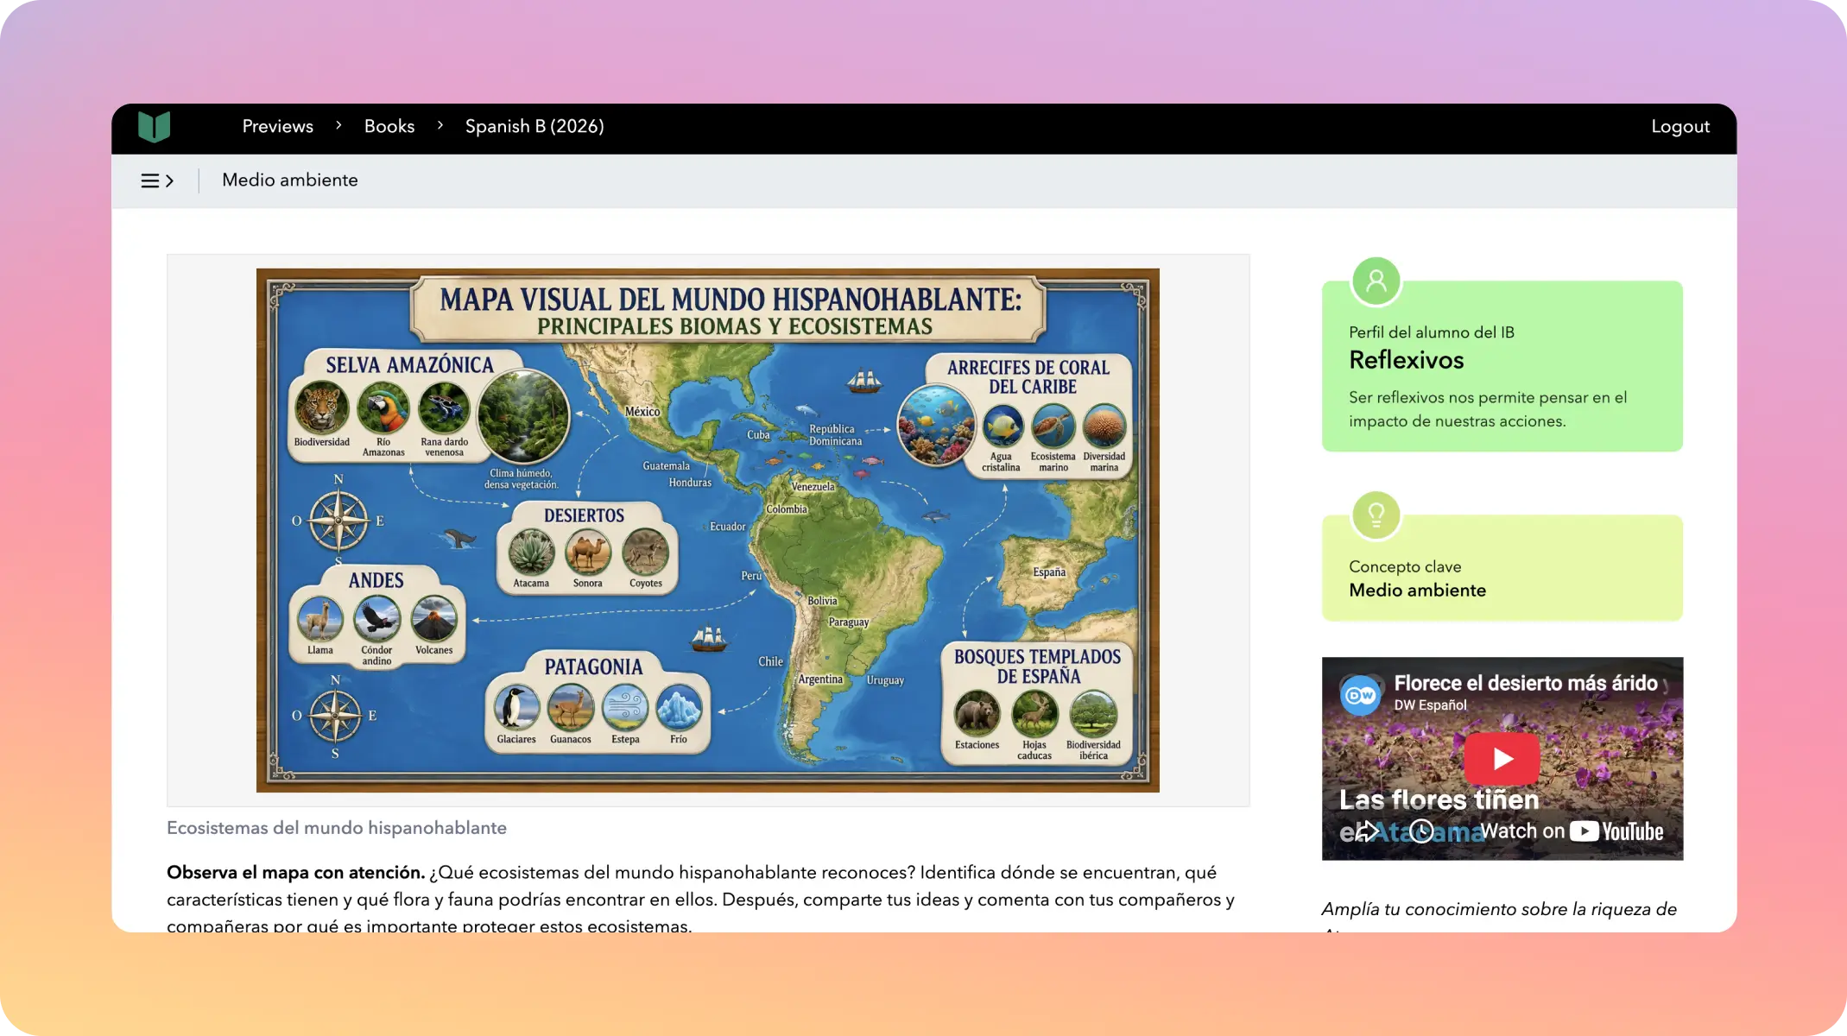Play the DW Español YouTube video
The height and width of the screenshot is (1036, 1847).
click(x=1502, y=758)
